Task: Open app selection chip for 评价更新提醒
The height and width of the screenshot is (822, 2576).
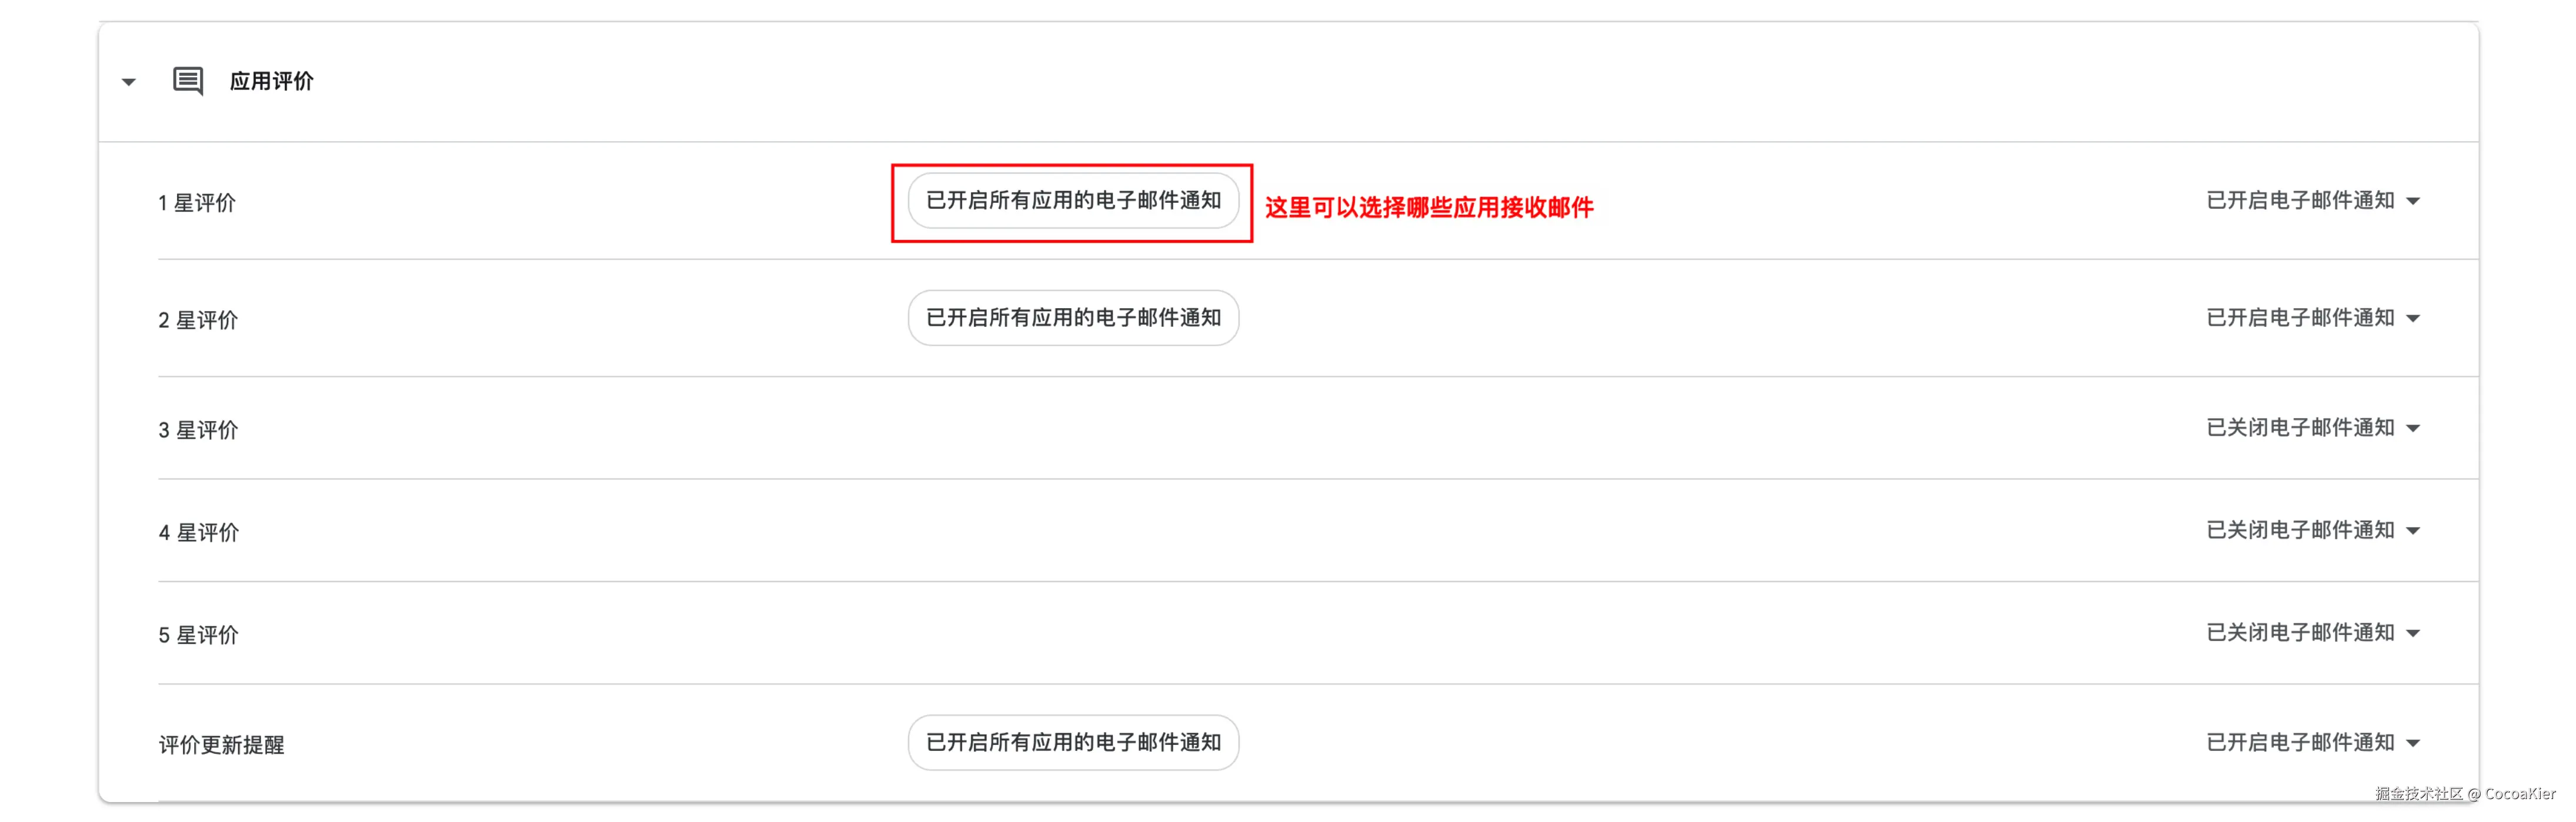Action: coord(1073,743)
